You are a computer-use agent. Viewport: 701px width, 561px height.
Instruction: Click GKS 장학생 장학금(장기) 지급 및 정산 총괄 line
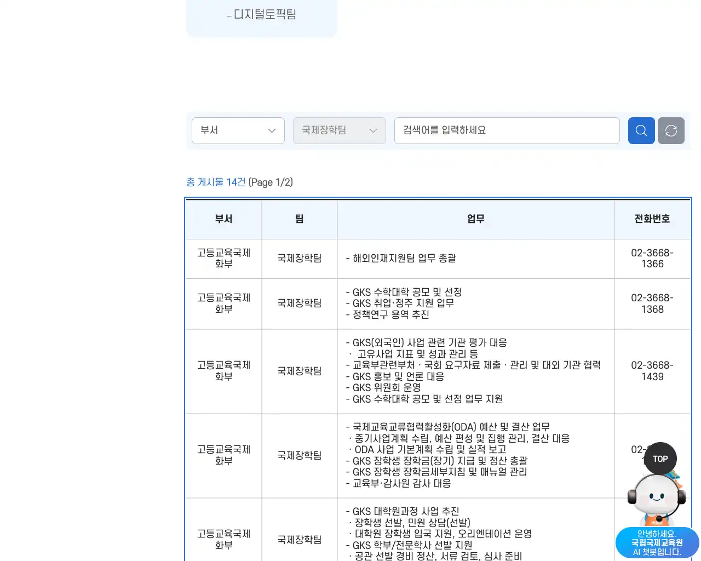(436, 461)
